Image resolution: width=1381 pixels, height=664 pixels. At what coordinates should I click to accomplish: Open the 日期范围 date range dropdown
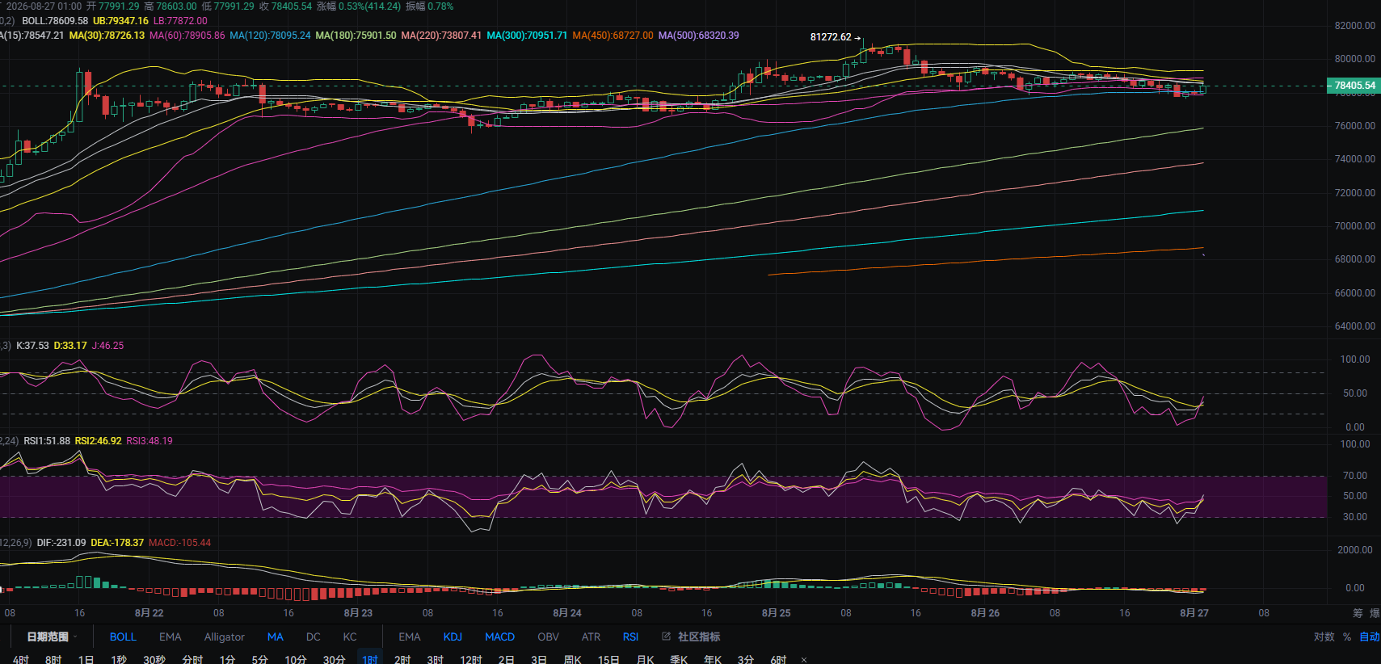tap(52, 637)
